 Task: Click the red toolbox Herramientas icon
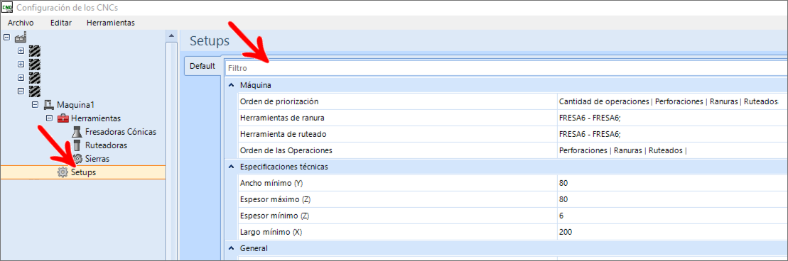pyautogui.click(x=63, y=118)
